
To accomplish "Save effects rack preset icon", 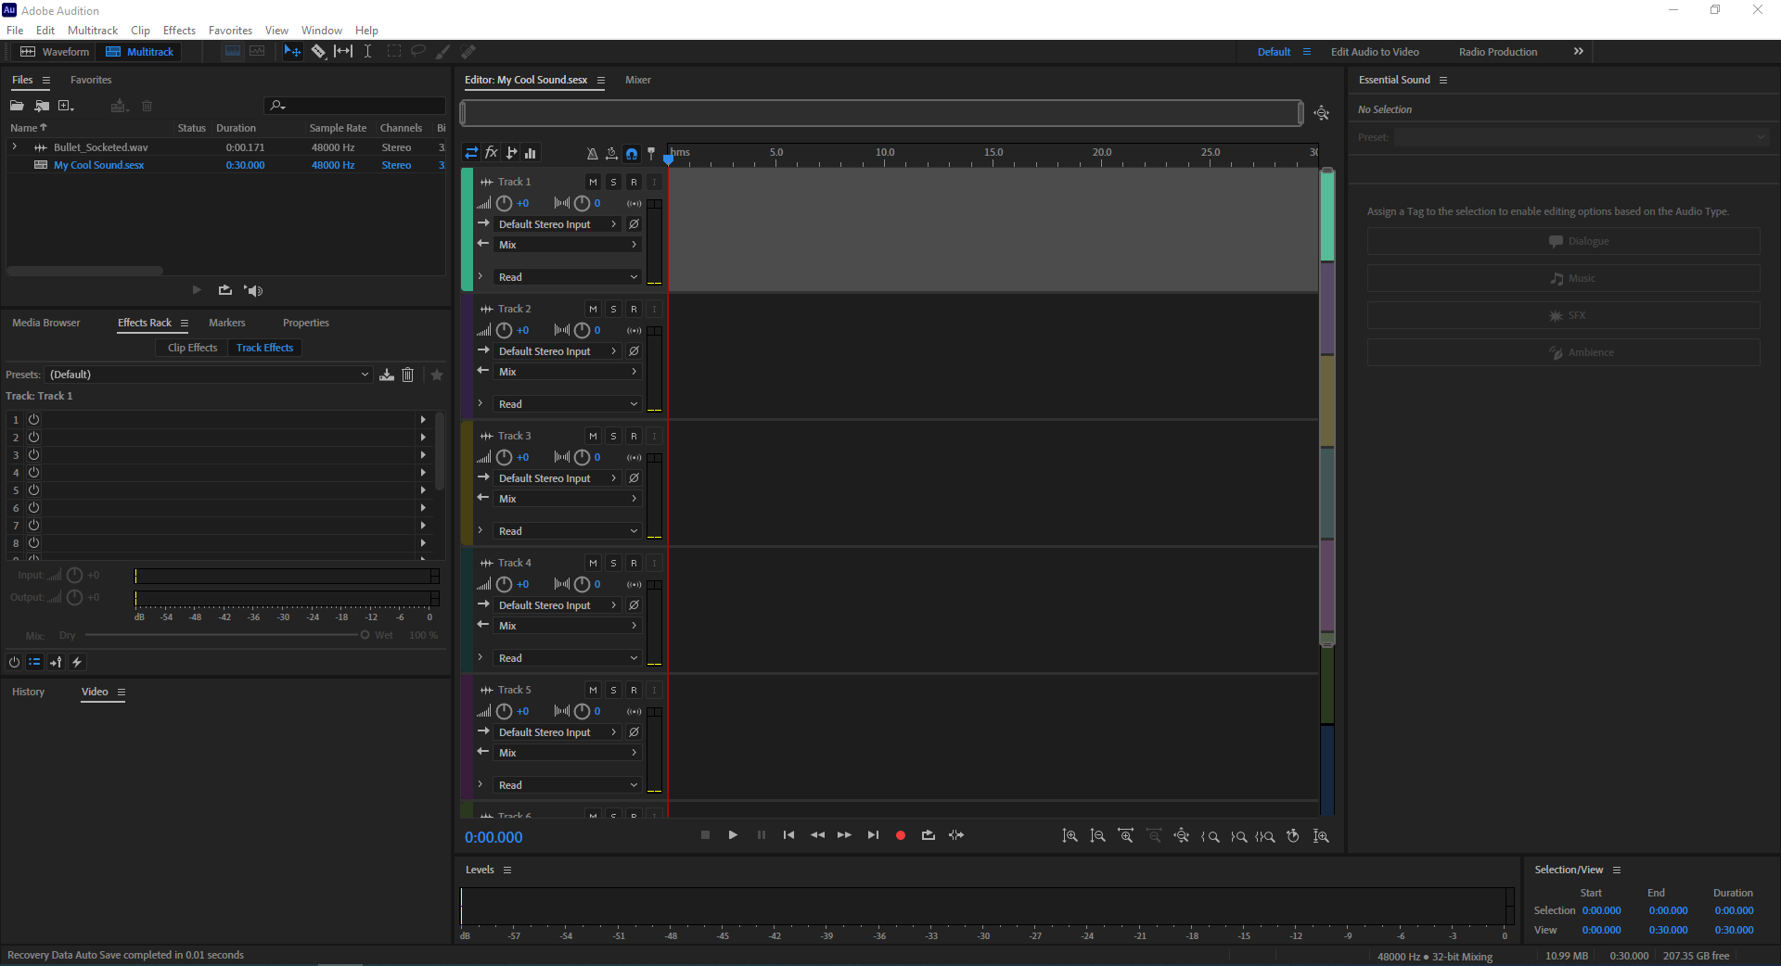I will click(387, 375).
